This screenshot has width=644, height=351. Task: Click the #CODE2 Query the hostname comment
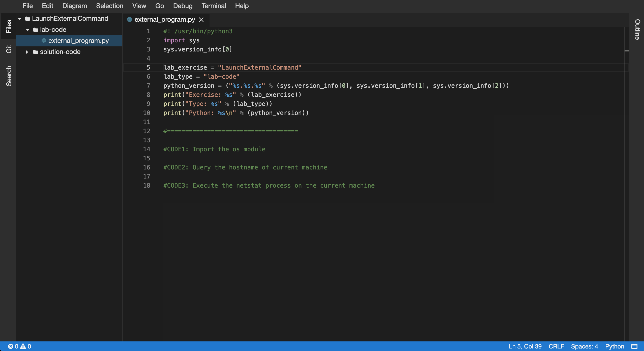[x=245, y=167]
